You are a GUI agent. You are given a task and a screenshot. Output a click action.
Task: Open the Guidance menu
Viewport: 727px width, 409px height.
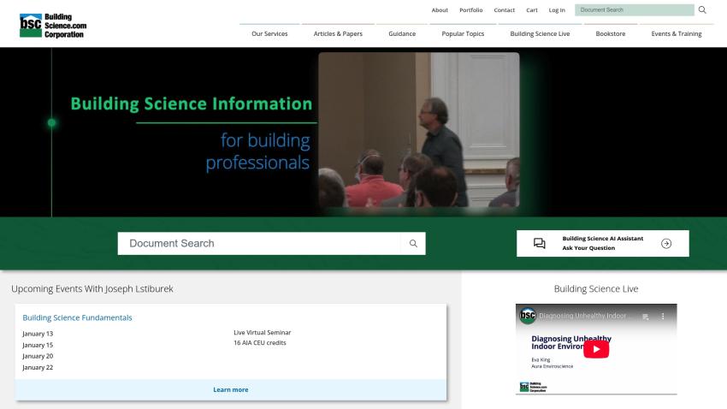coord(402,34)
